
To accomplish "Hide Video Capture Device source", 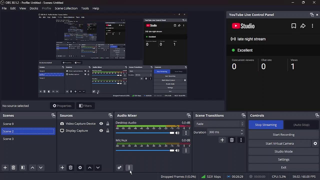I will pyautogui.click(x=101, y=123).
